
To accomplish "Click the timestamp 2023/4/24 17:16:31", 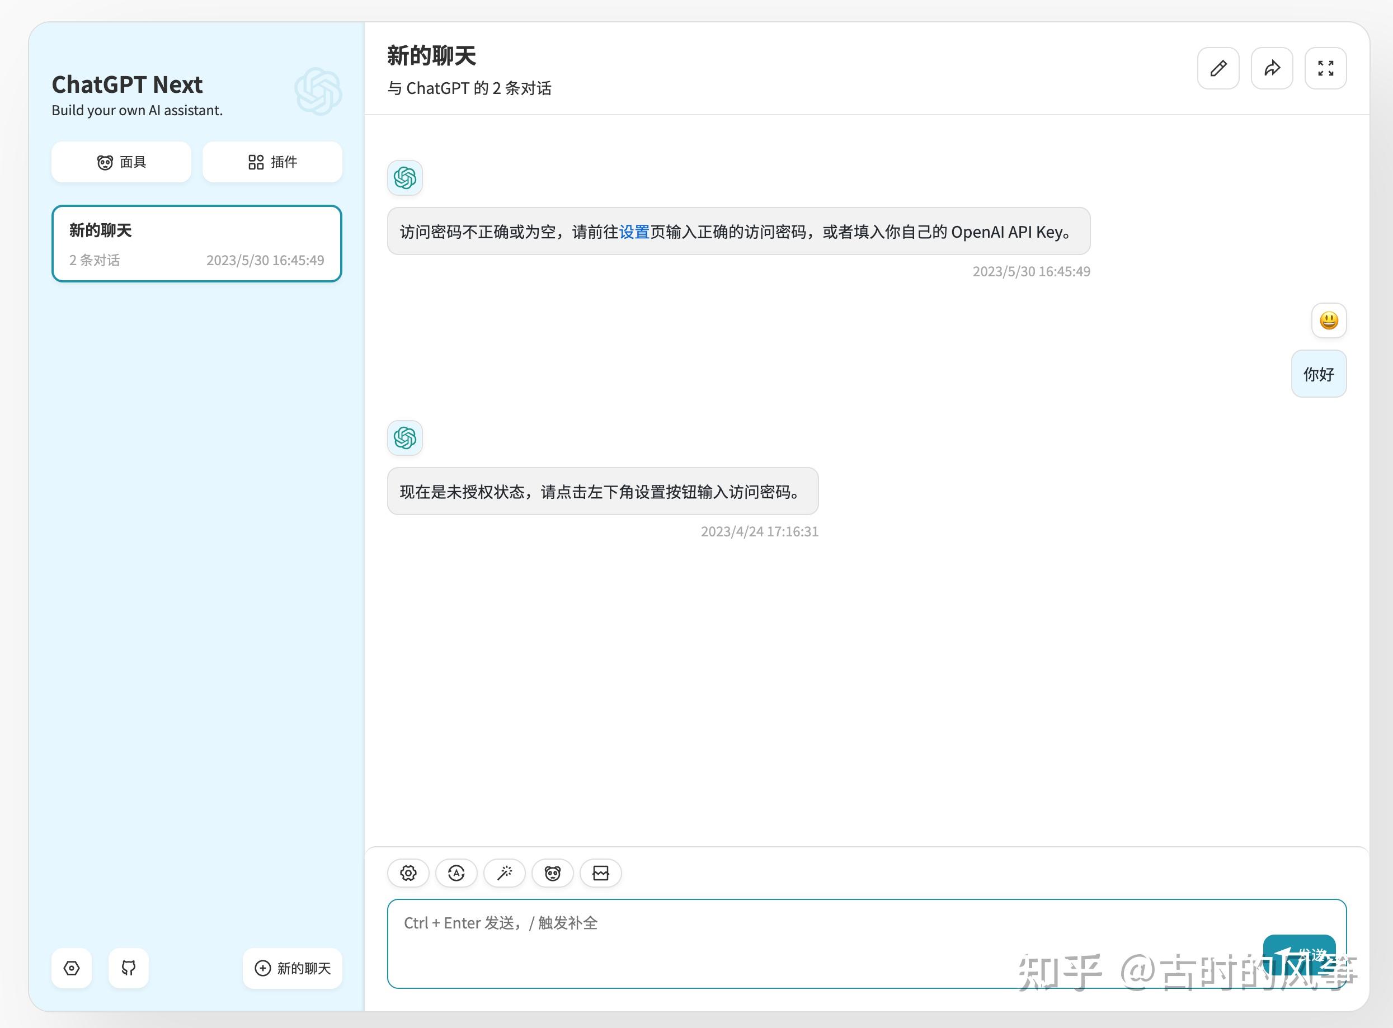I will pos(759,531).
